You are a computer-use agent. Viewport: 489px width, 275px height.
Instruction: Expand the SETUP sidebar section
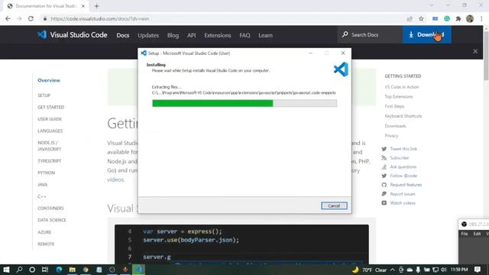(44, 95)
